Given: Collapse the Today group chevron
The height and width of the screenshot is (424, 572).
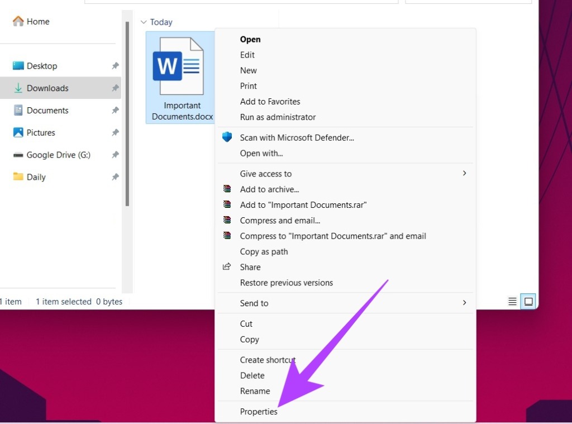Looking at the screenshot, I should tap(144, 22).
